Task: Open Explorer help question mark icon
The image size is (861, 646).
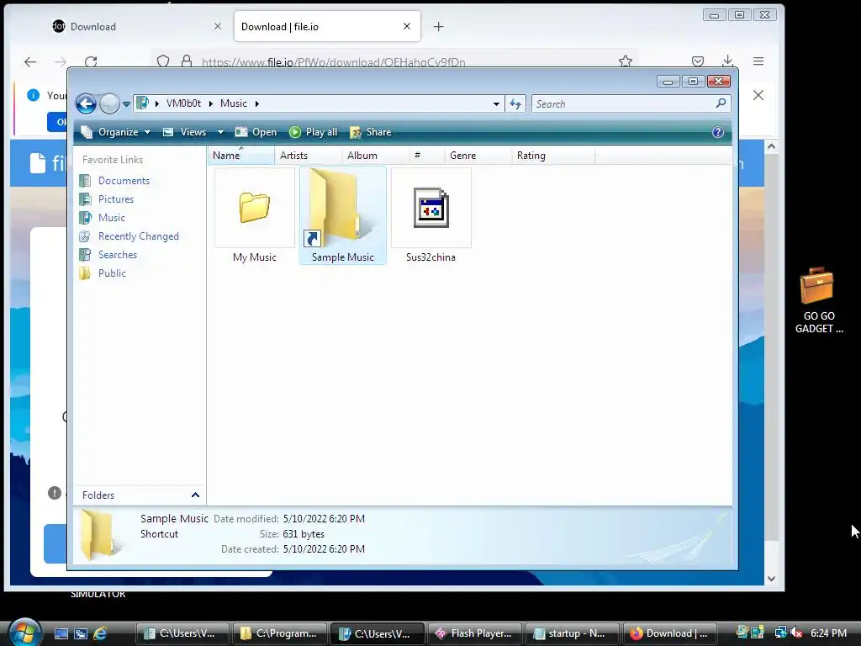Action: click(718, 132)
